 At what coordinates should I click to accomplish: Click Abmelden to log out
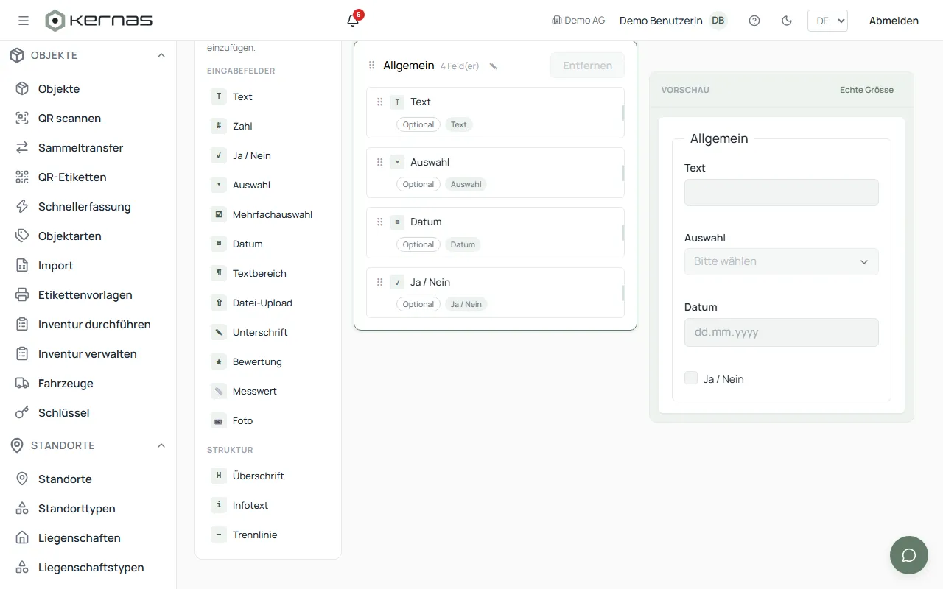coord(894,21)
